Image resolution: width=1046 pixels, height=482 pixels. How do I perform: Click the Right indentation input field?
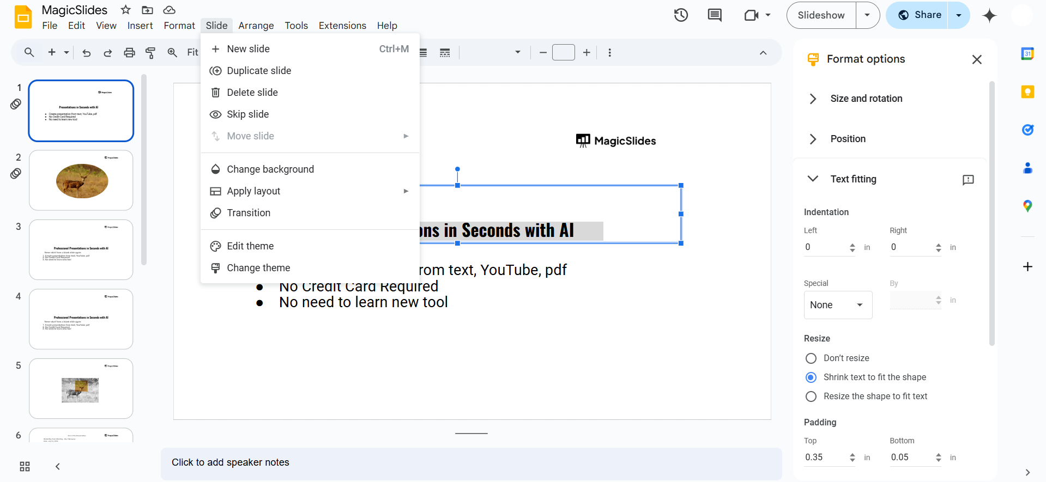coord(911,247)
